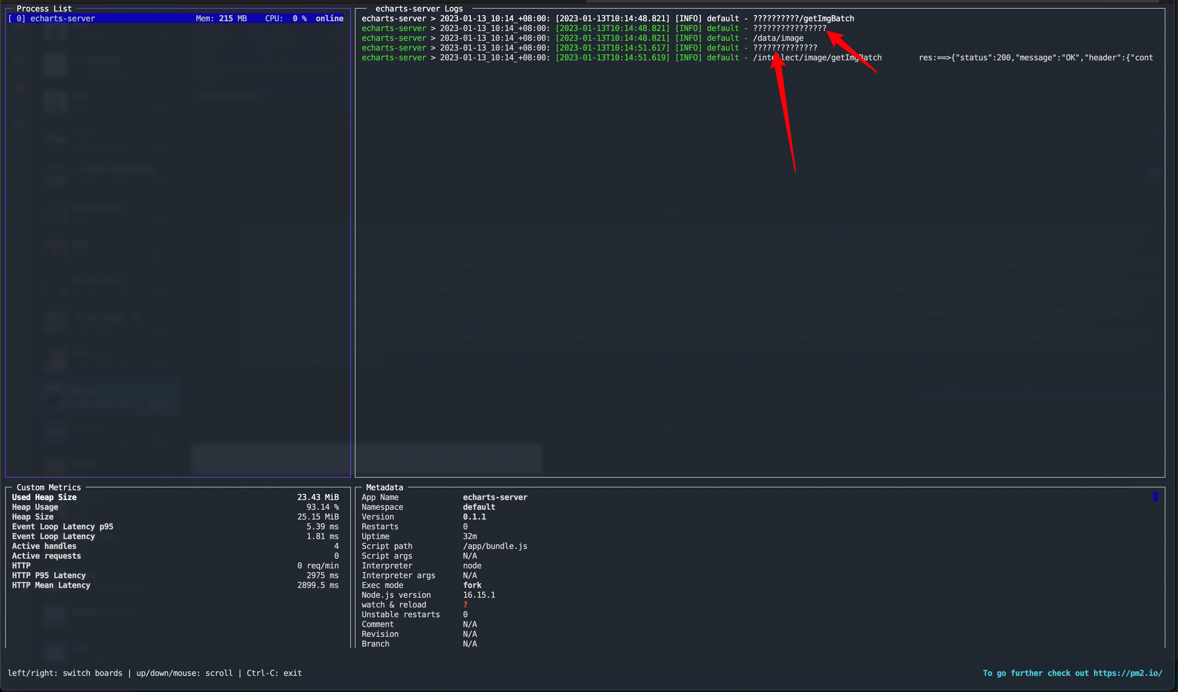The height and width of the screenshot is (692, 1178).
Task: Click the Heap Usage 93.14 % value
Action: (322, 507)
